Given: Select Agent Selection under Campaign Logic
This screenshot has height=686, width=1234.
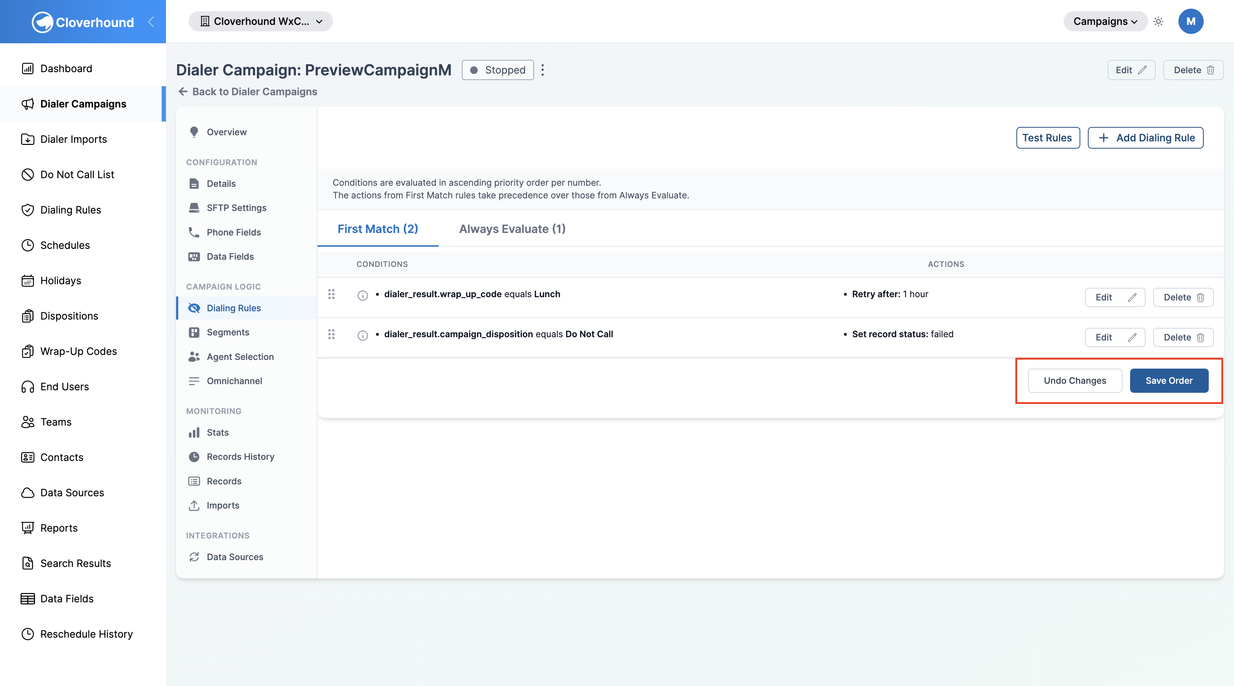Looking at the screenshot, I should coord(247,357).
